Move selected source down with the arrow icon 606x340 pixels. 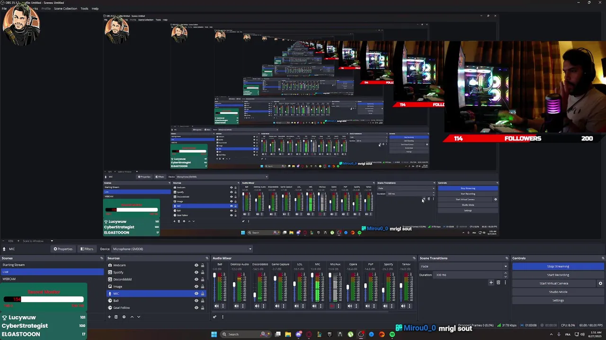(139, 317)
